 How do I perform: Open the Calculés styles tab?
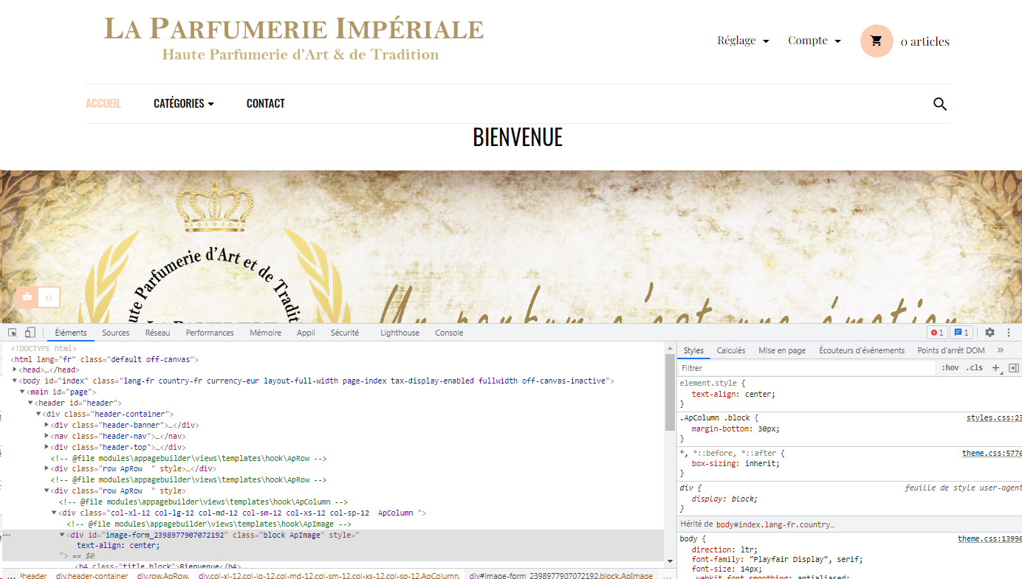pos(731,350)
